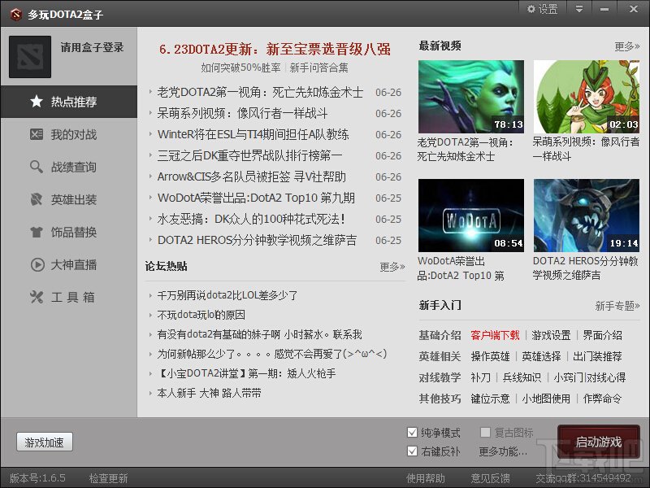Image resolution: width=650 pixels, height=488 pixels.
Task: Click the star icon beside 热点推荐
Action: pos(37,101)
